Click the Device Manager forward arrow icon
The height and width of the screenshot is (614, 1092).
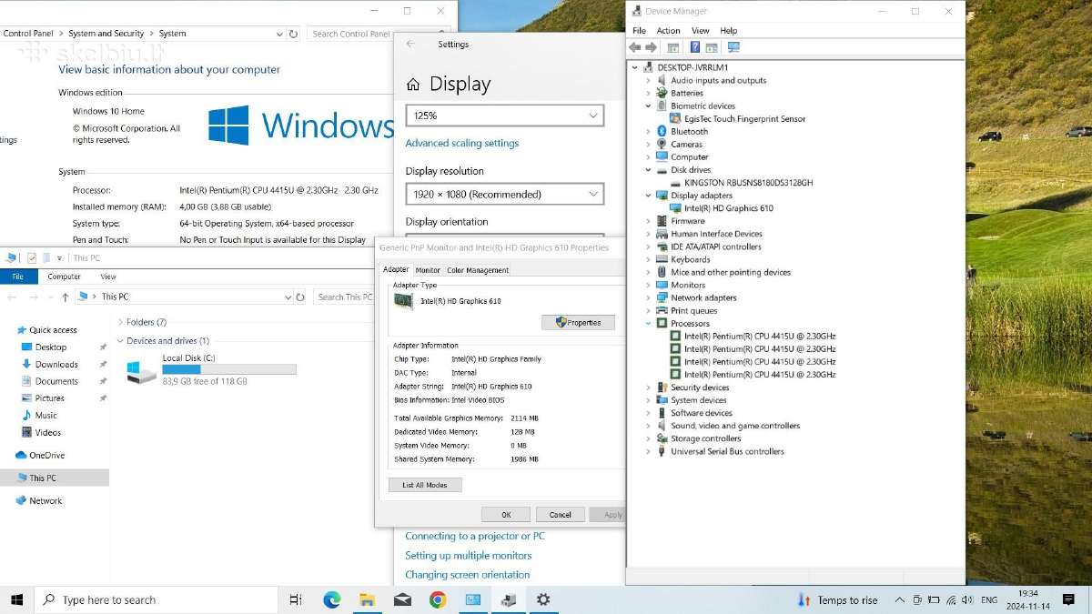click(652, 47)
